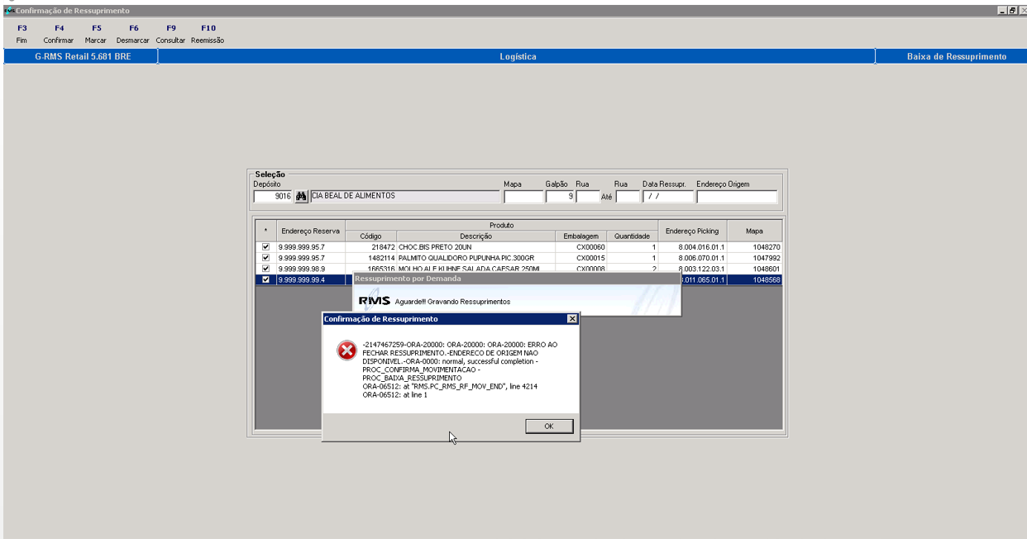Viewport: 1027px width, 539px height.
Task: Select code cell 1482114
Action: pos(370,258)
